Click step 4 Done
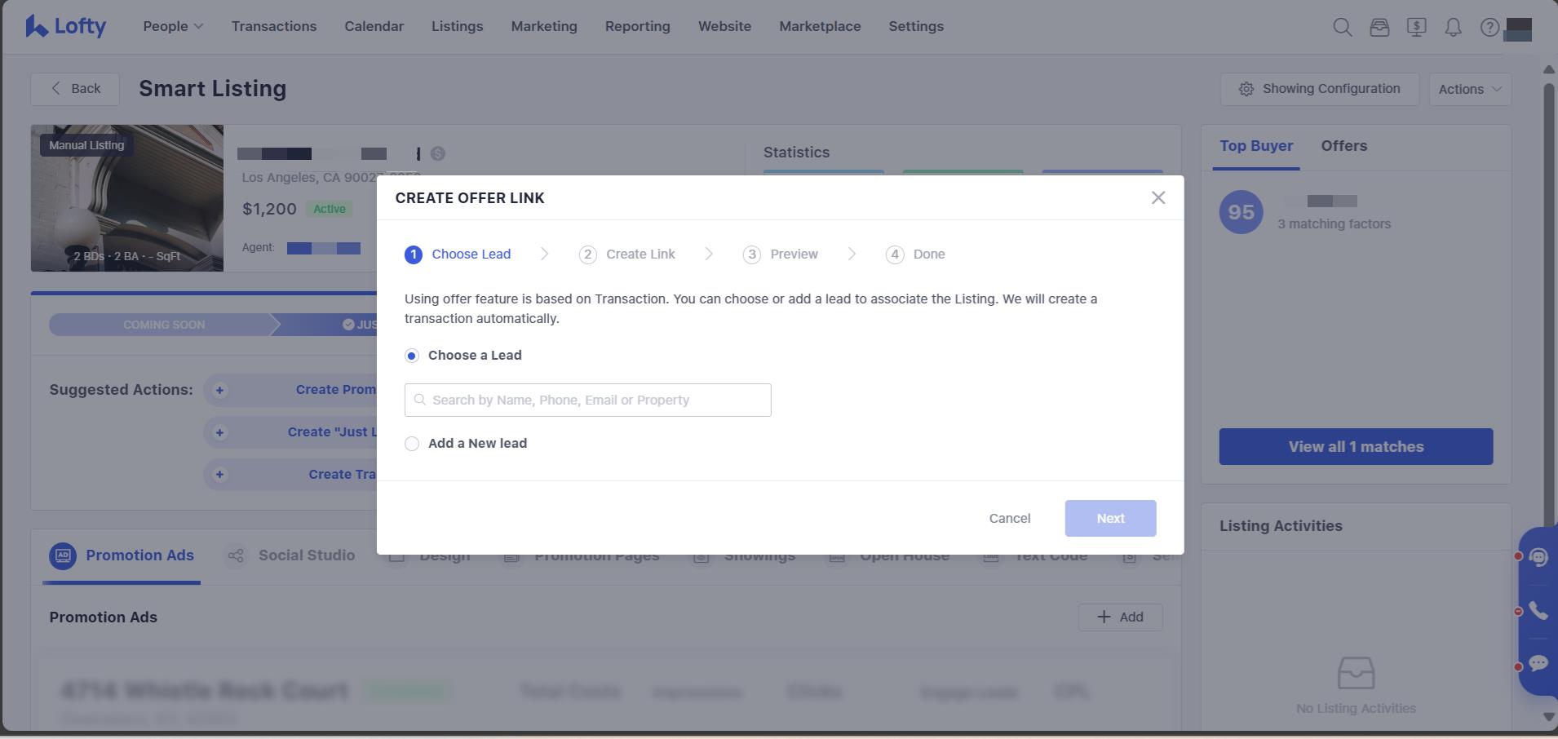The height and width of the screenshot is (739, 1558). pos(915,254)
